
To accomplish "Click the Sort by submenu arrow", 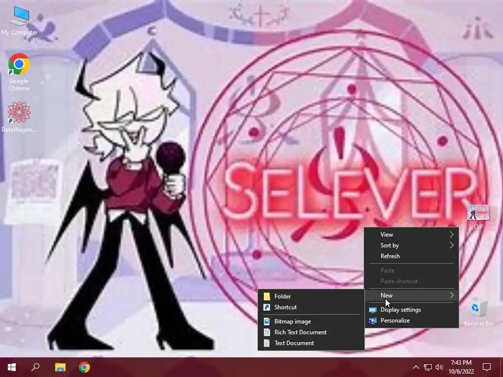I will pyautogui.click(x=452, y=245).
